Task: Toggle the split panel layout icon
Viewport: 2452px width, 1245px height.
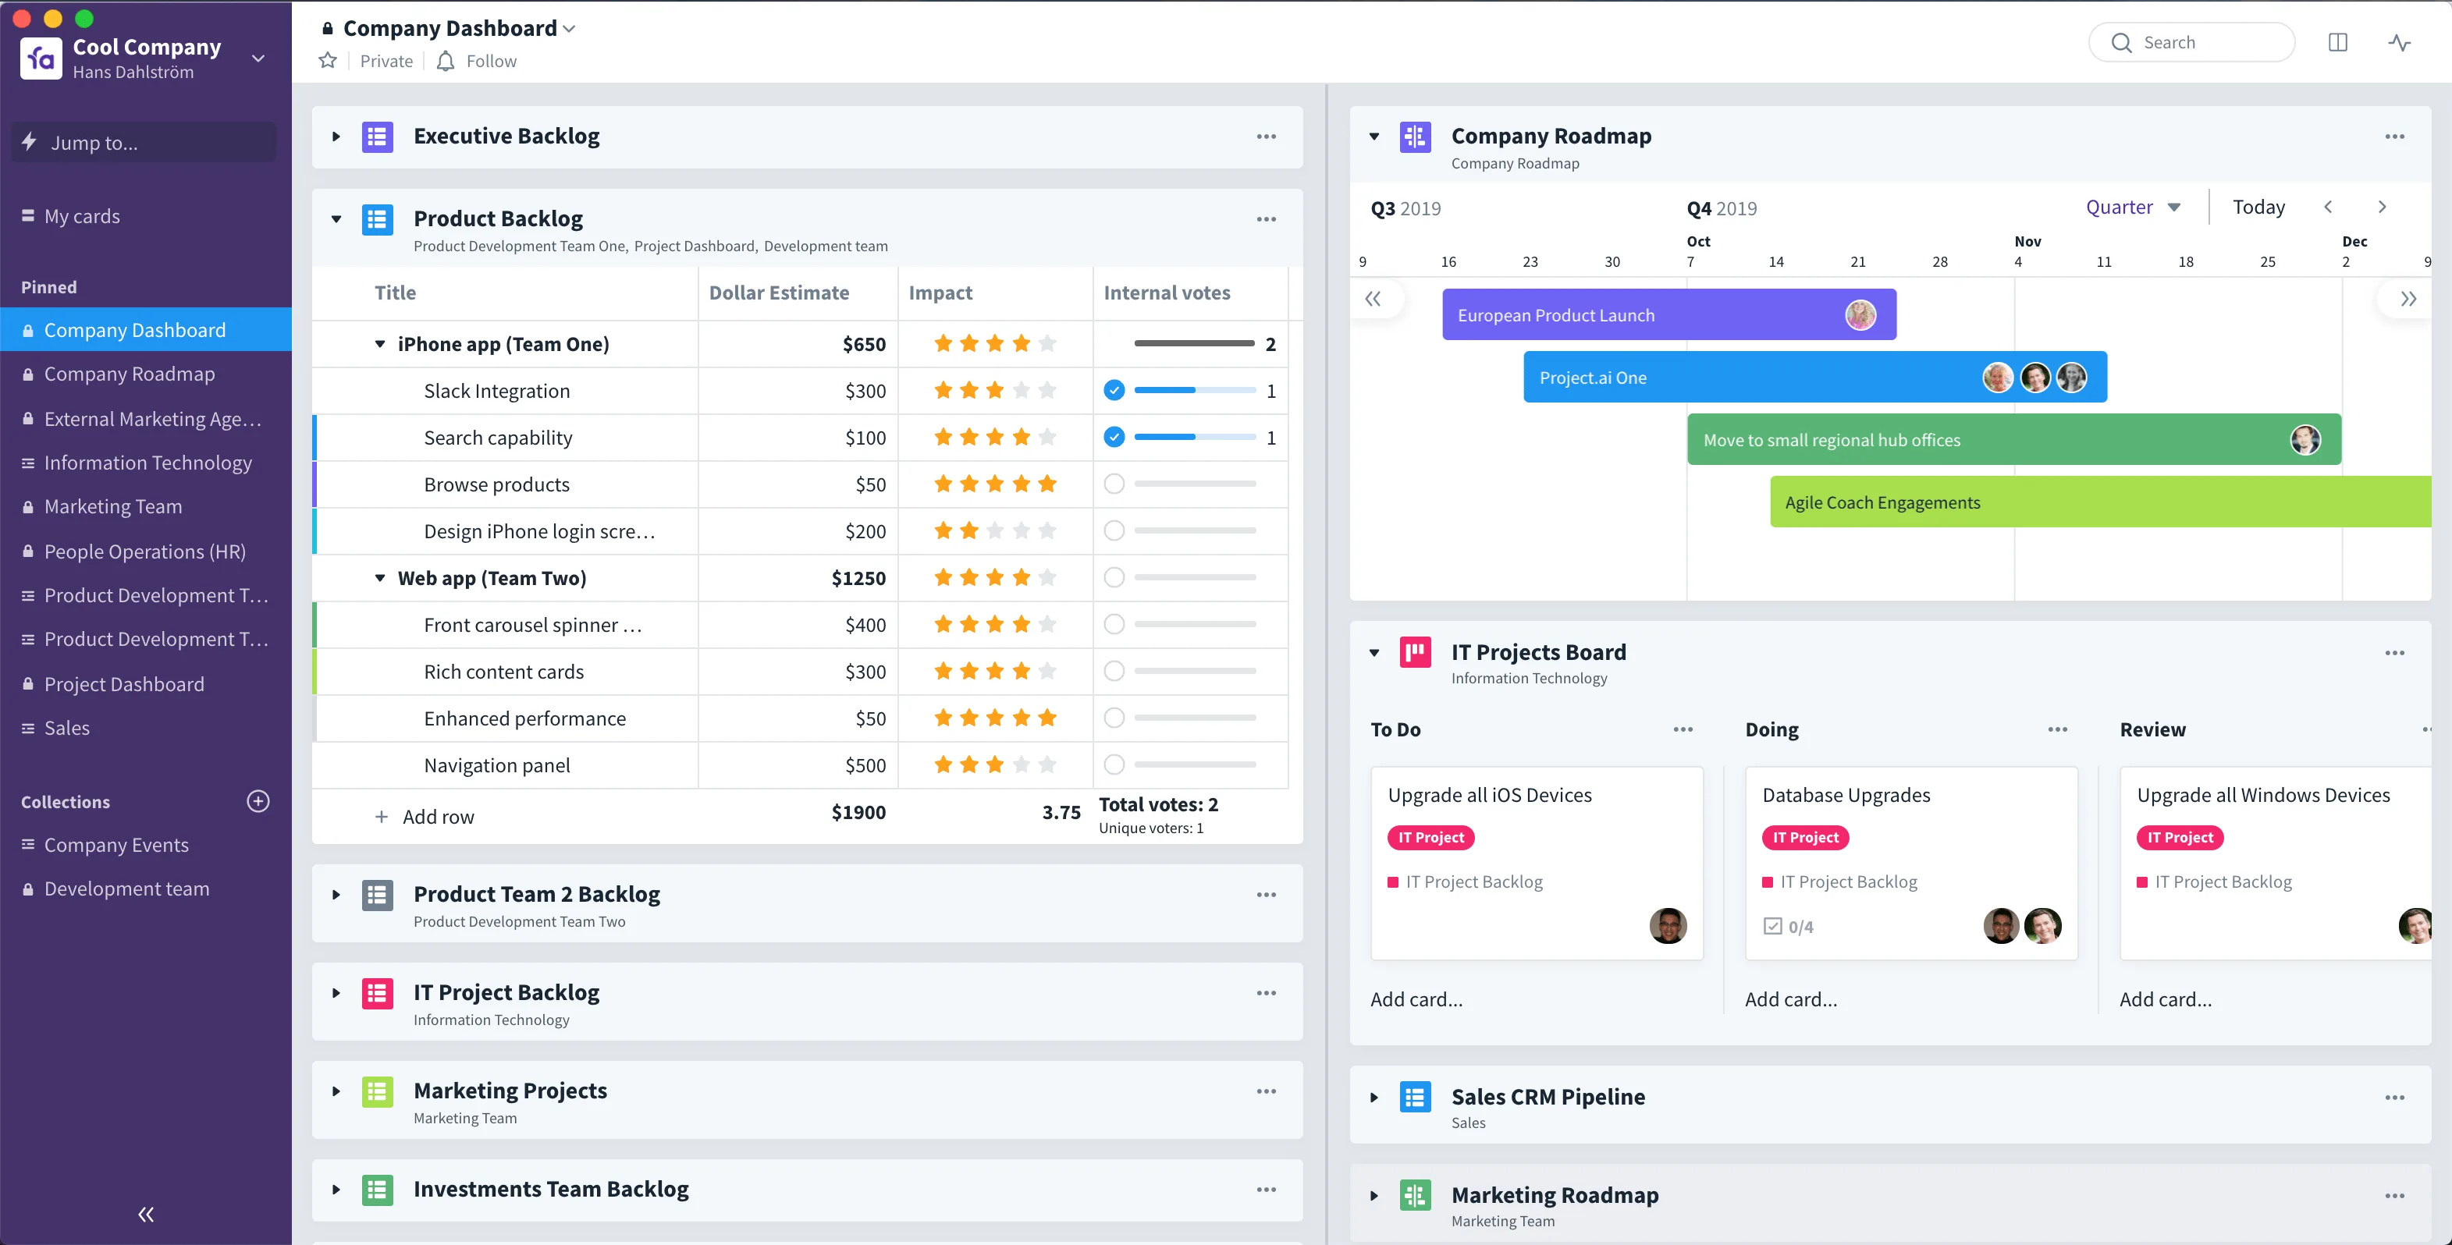Action: tap(2338, 43)
